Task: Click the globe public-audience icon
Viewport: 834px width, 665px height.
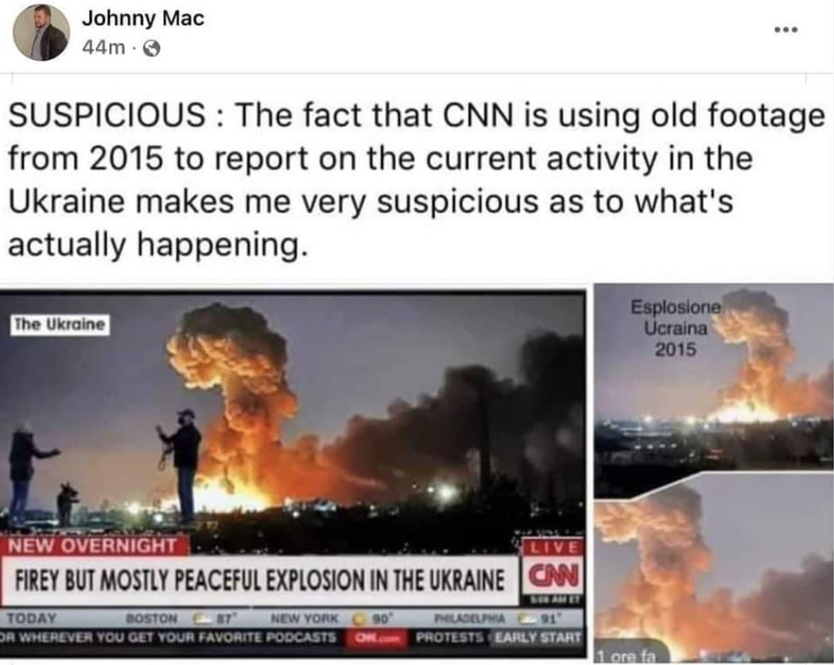Action: pyautogui.click(x=153, y=49)
